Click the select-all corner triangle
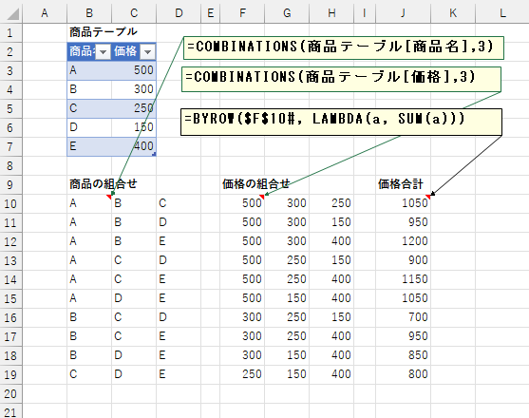The image size is (529, 418). pyautogui.click(x=13, y=14)
